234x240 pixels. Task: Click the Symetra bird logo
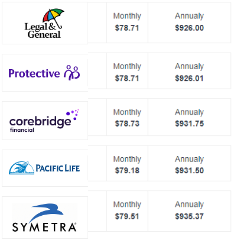pos(44,218)
